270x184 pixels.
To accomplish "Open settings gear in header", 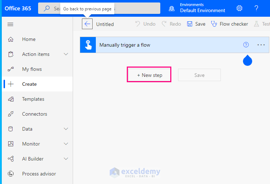I will tap(239, 8).
